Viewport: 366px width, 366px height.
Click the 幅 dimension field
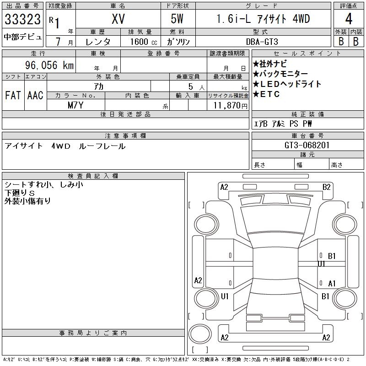click(312, 164)
